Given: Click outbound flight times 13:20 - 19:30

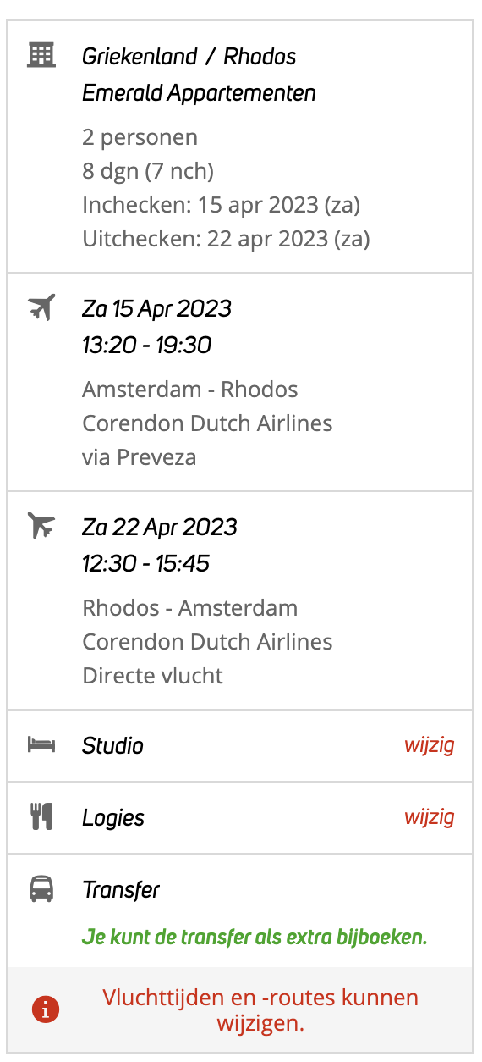Looking at the screenshot, I should tap(147, 346).
